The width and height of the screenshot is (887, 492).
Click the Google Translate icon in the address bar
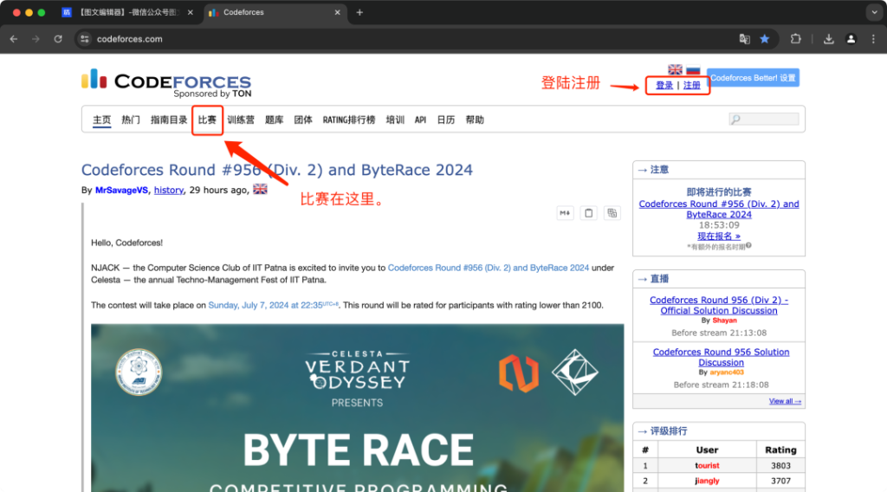click(744, 39)
